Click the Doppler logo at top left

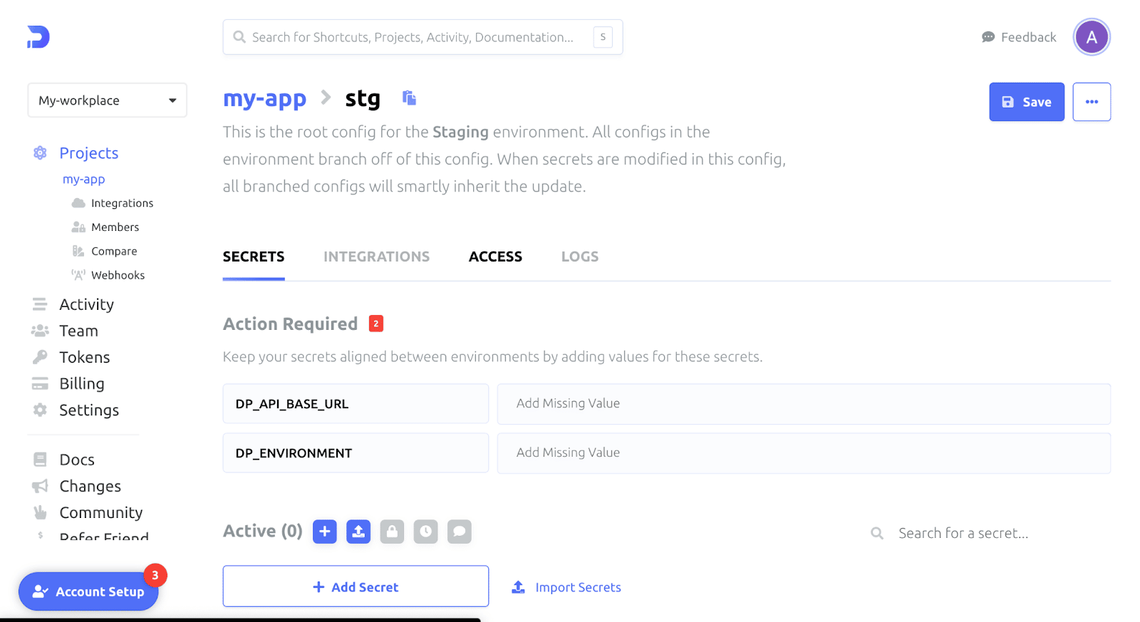pos(38,37)
